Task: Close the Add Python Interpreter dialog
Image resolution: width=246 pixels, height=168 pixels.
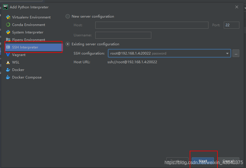Action: click(236, 7)
